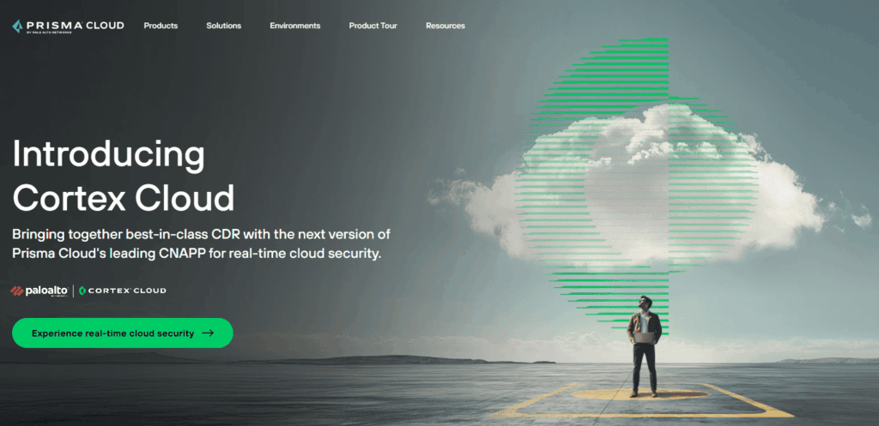Open the Solutions menu
The width and height of the screenshot is (879, 426).
224,26
